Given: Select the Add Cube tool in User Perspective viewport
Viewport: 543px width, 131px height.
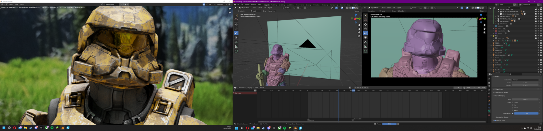Looking at the screenshot, I should (x=236, y=51).
